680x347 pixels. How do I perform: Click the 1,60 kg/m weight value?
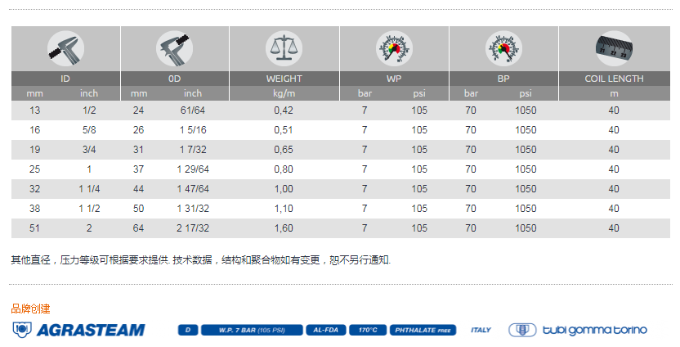pyautogui.click(x=284, y=228)
